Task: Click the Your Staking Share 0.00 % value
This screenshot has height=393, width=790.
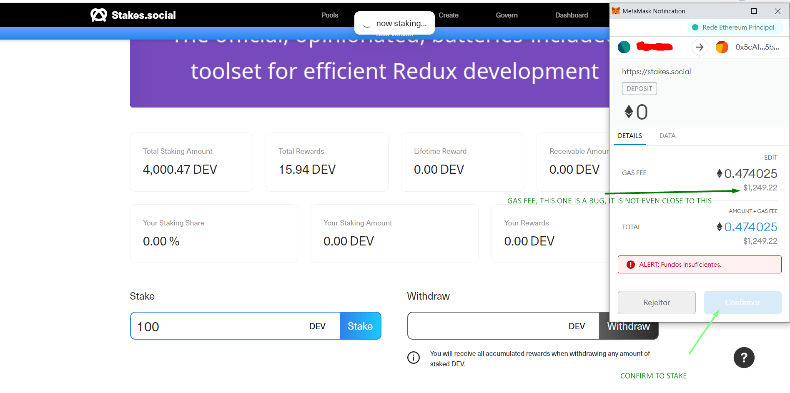Action: pos(161,241)
